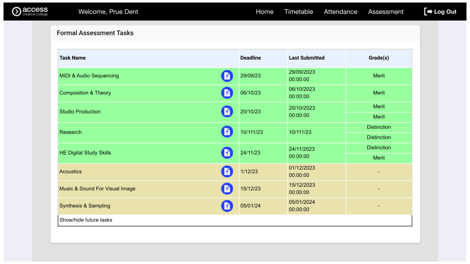Click the Access Creative College logo

pyautogui.click(x=30, y=11)
